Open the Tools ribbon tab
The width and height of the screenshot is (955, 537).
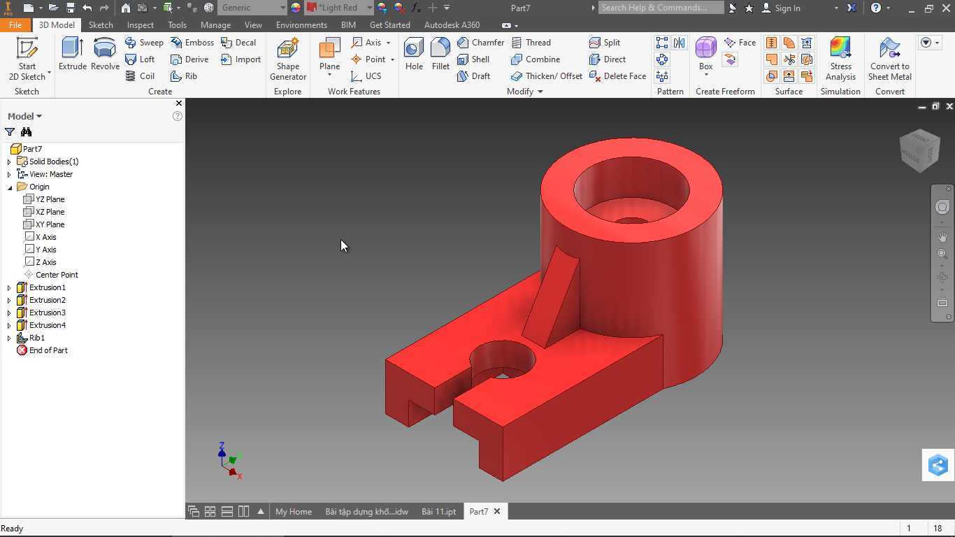(x=177, y=24)
